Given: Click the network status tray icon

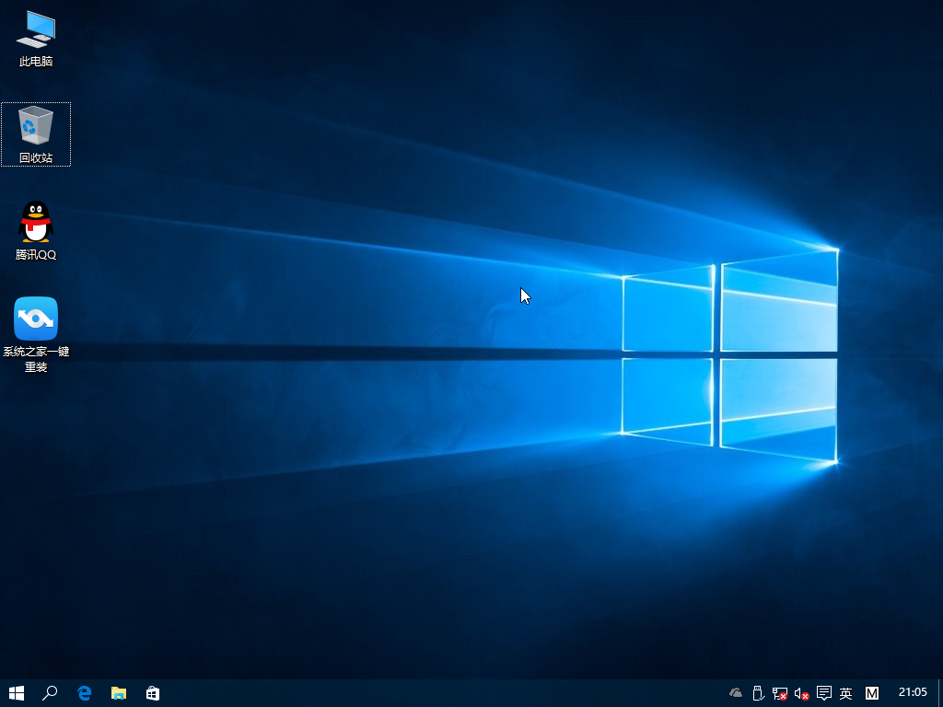Looking at the screenshot, I should click(x=779, y=692).
